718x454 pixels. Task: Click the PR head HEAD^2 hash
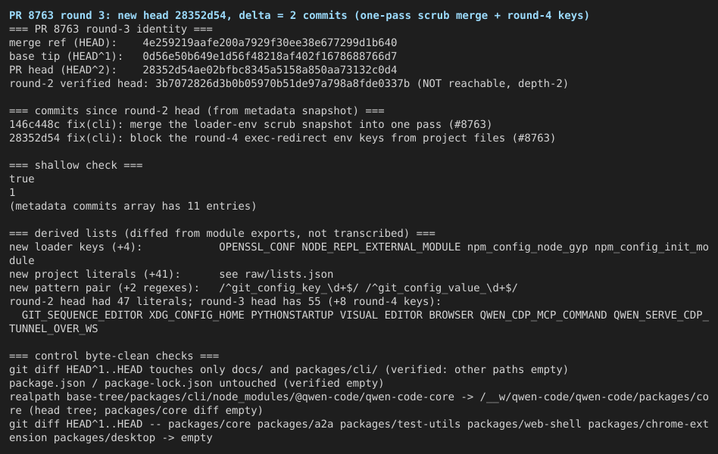(270, 70)
